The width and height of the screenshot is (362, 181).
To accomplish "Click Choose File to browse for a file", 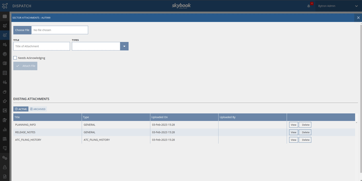I will pos(22,30).
